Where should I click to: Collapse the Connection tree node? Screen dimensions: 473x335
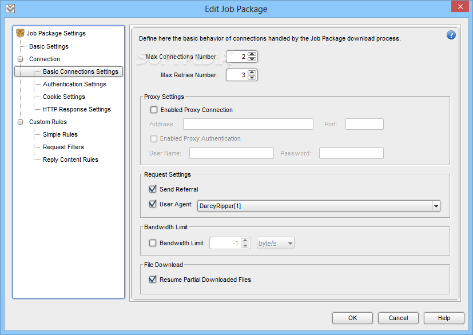point(20,59)
